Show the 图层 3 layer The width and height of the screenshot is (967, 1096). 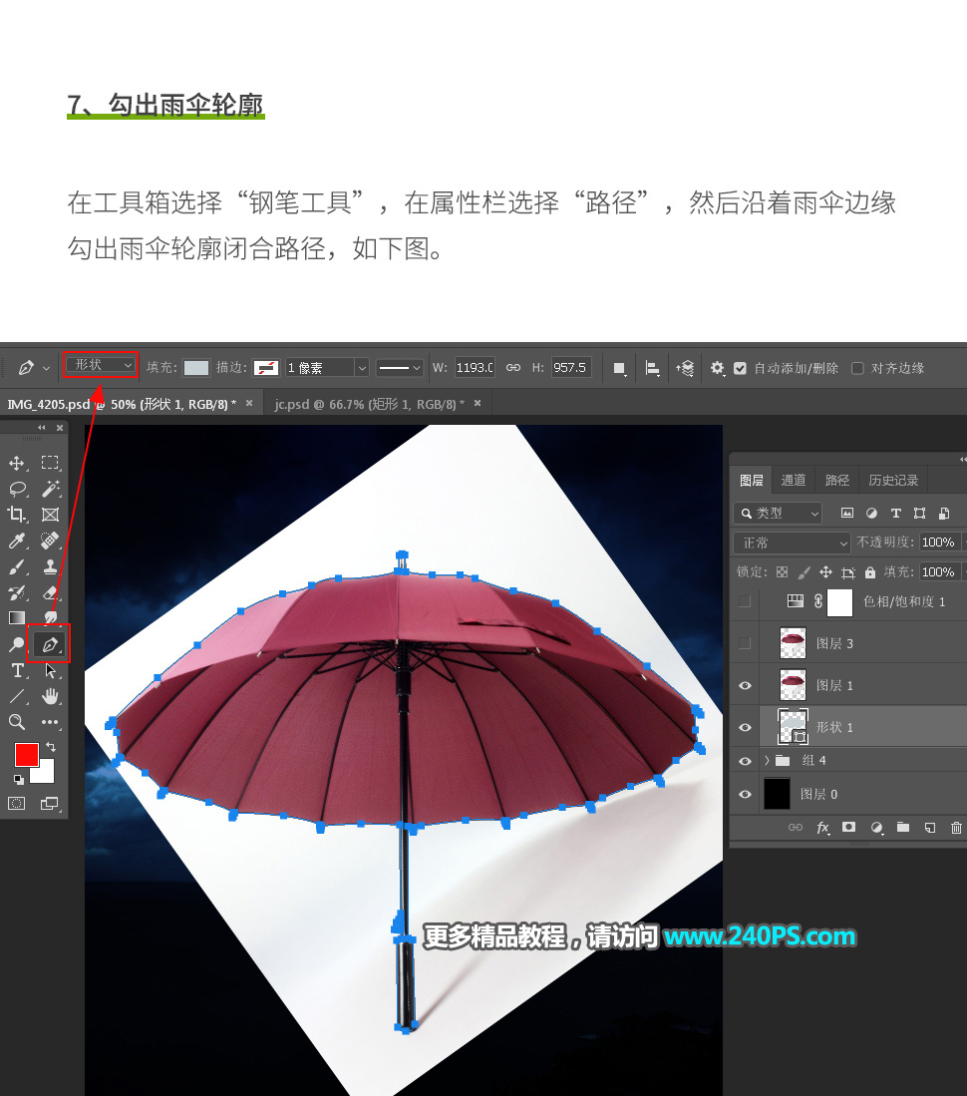[x=745, y=641]
